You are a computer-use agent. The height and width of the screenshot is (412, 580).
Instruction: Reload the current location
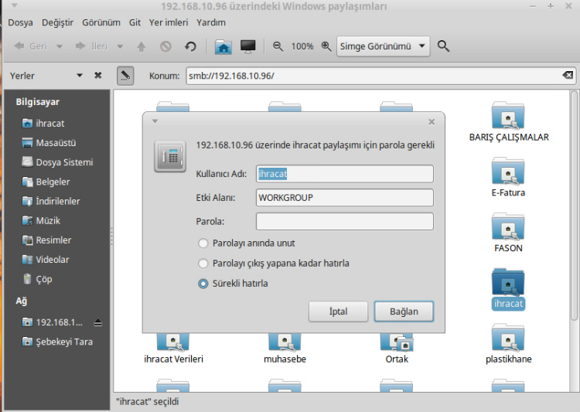pos(190,46)
